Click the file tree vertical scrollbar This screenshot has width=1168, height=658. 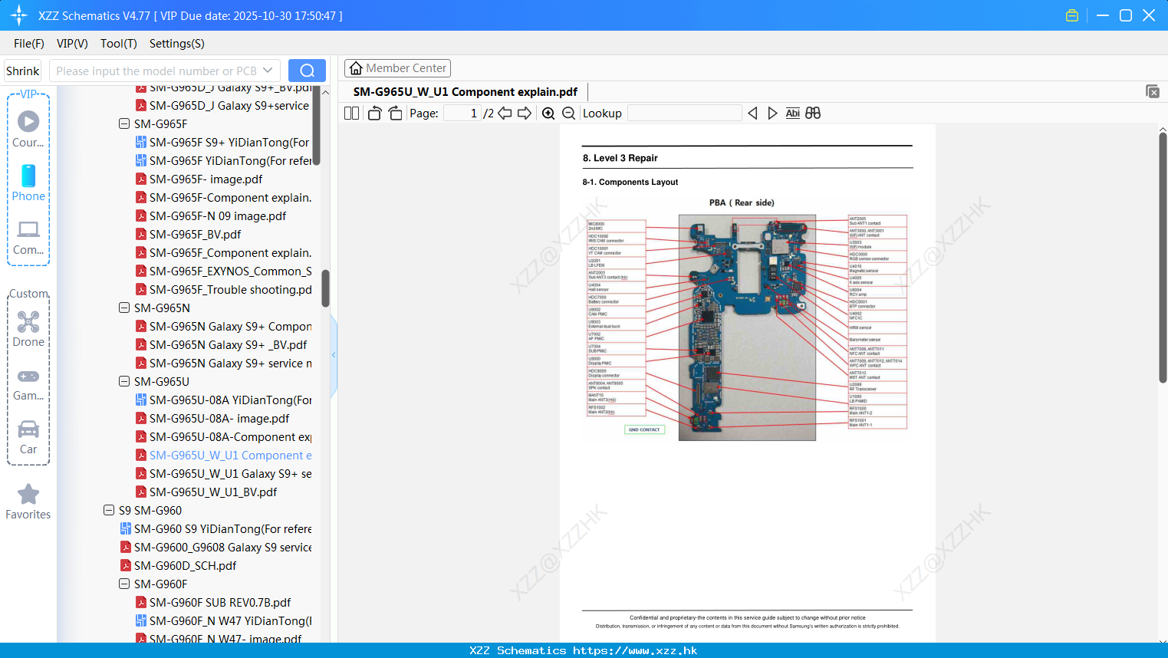[x=325, y=288]
